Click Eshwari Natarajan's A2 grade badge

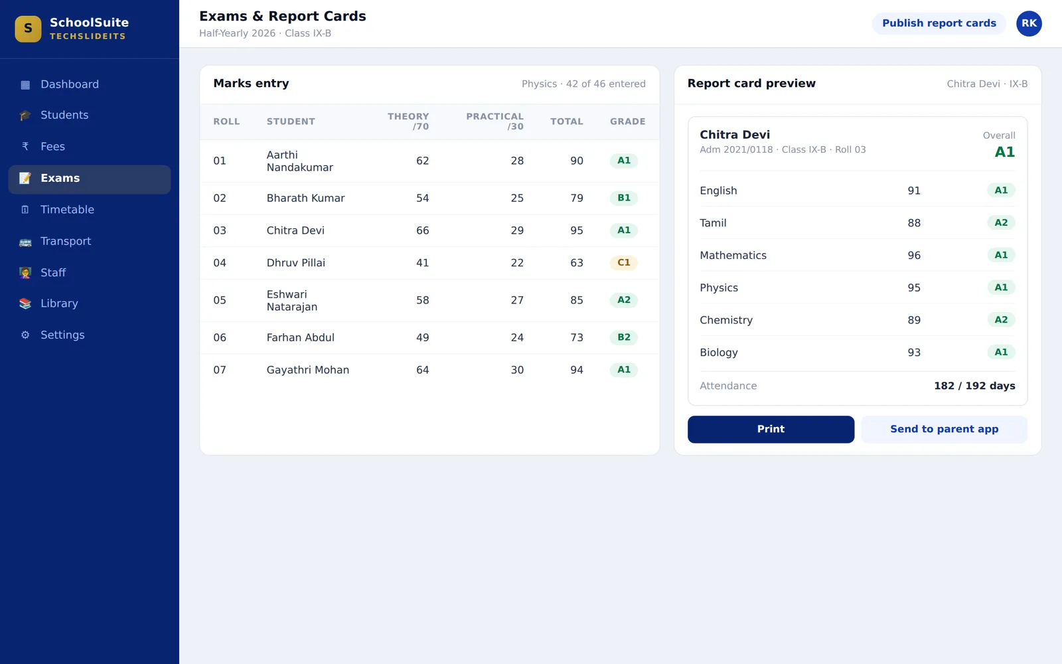pos(624,300)
